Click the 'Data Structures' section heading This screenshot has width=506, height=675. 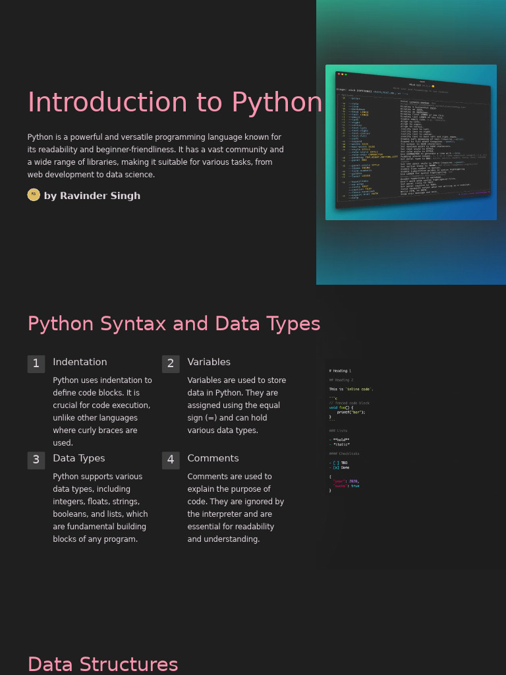[x=103, y=664]
